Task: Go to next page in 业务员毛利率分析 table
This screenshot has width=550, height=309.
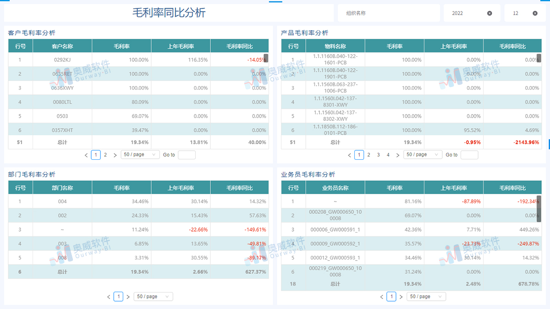Action: [401, 296]
